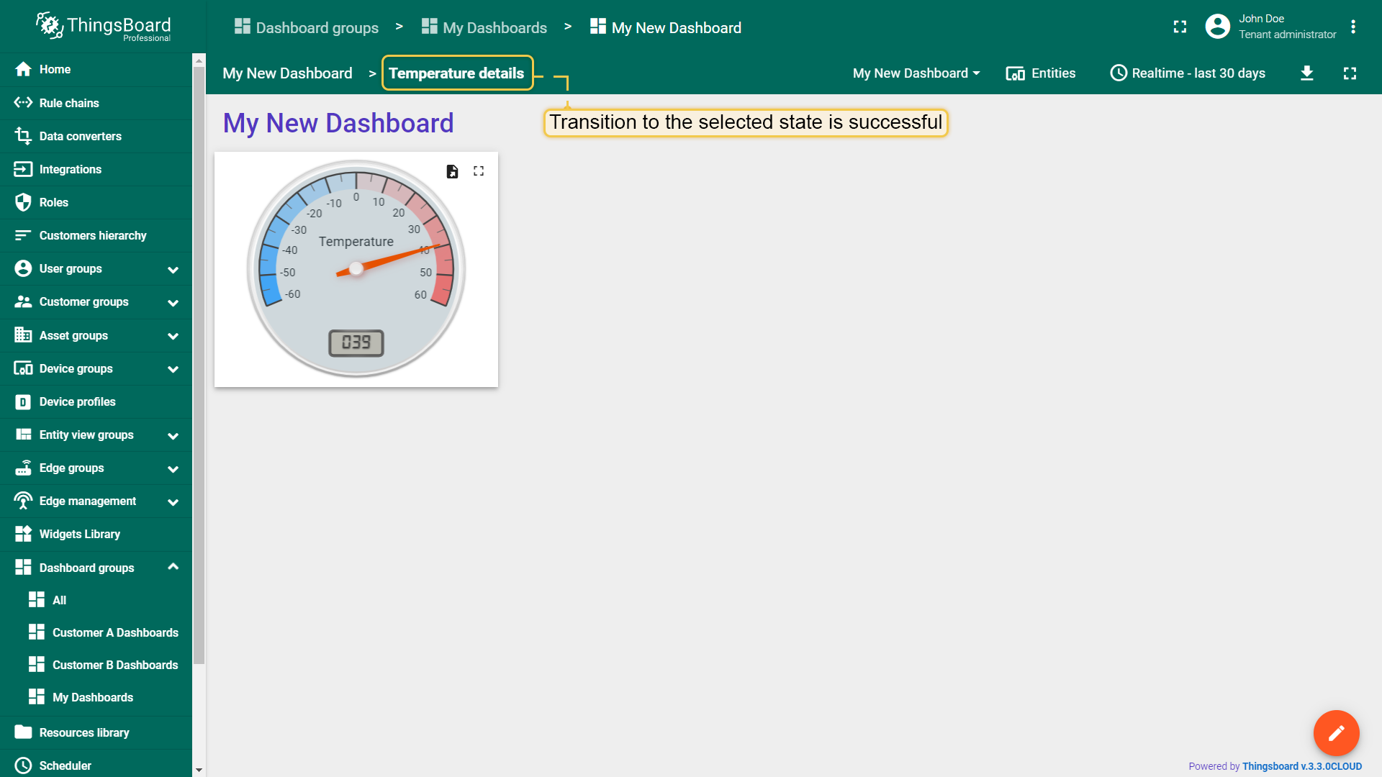Click the Asset groups building icon
This screenshot has width=1382, height=777.
tap(23, 335)
